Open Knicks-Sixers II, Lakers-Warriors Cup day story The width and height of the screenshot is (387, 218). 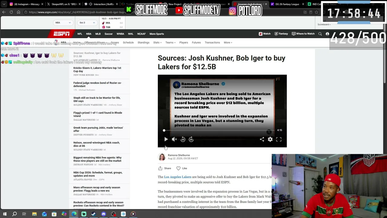pyautogui.click(x=97, y=70)
